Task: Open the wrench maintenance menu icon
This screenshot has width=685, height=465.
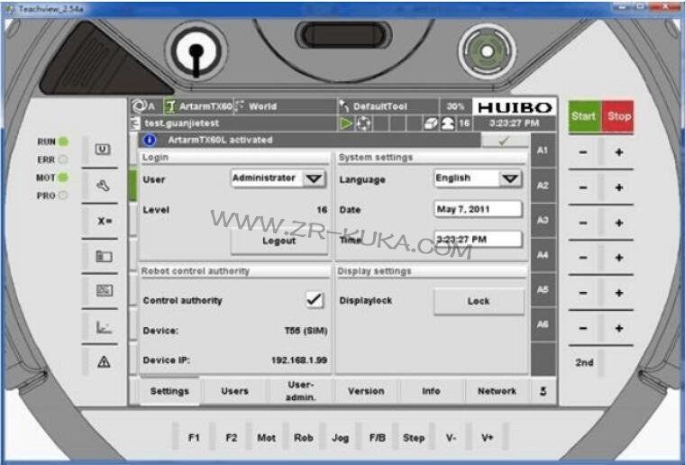Action: [103, 186]
